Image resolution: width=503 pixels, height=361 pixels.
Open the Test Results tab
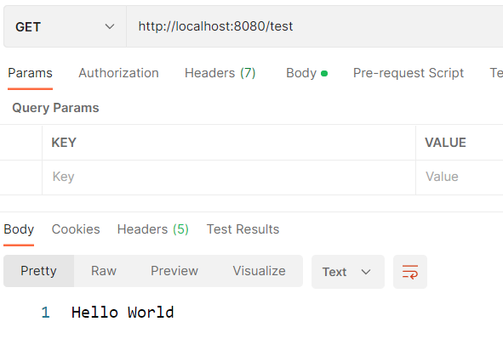point(243,229)
